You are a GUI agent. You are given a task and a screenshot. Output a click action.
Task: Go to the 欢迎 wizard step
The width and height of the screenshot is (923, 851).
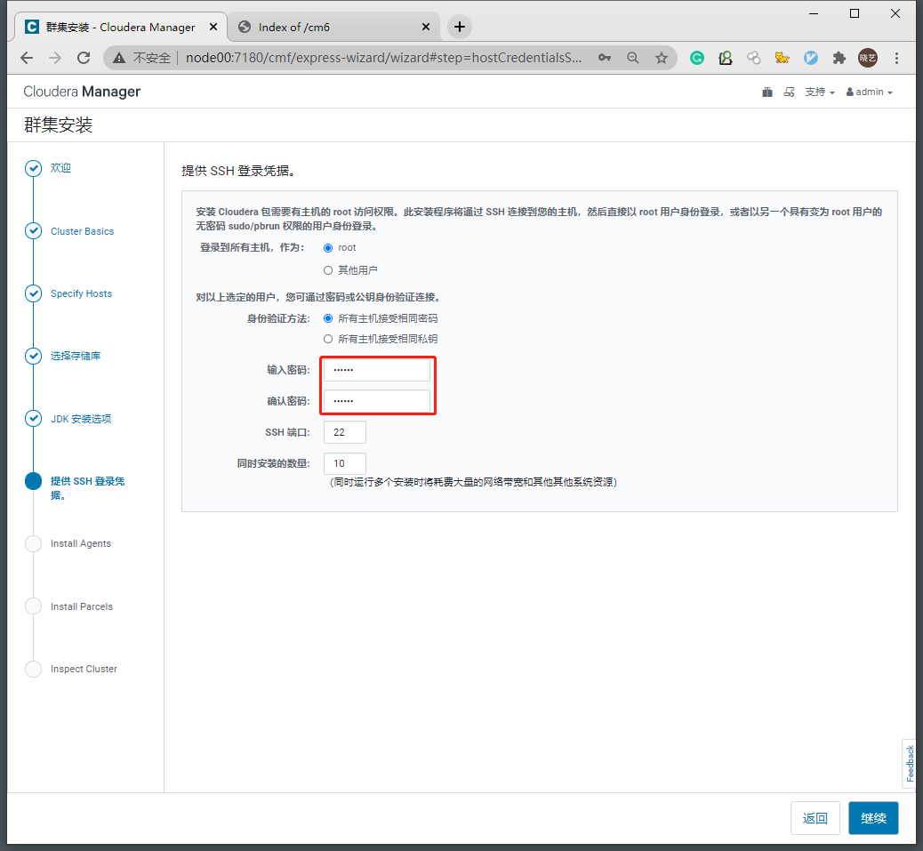click(60, 168)
